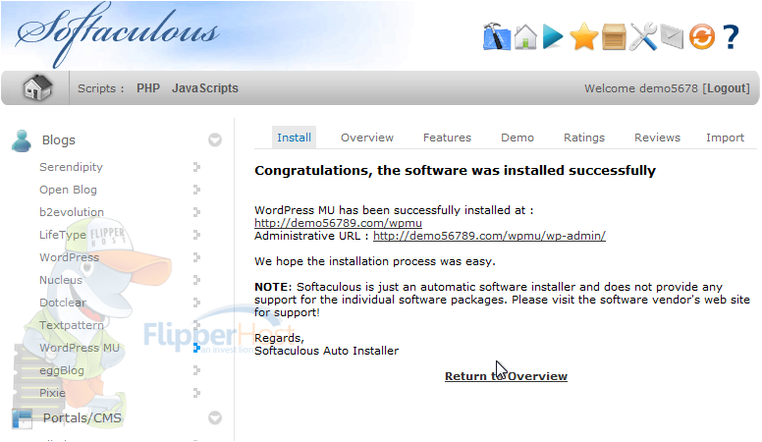Screen dimensions: 762x442
Task: Click the orange sync refresh icon
Action: pyautogui.click(x=702, y=36)
